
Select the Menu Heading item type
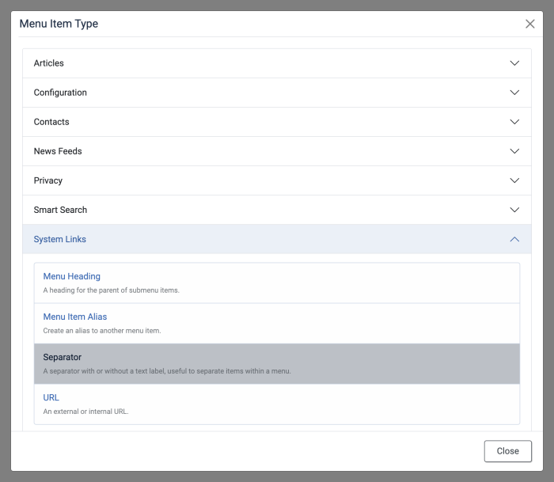click(x=72, y=277)
